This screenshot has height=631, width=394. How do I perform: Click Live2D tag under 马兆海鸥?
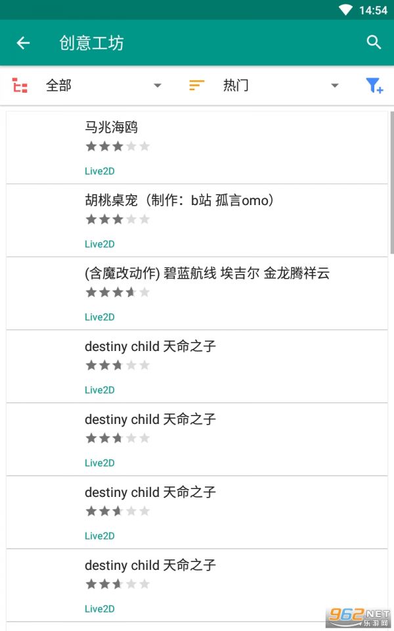click(100, 171)
